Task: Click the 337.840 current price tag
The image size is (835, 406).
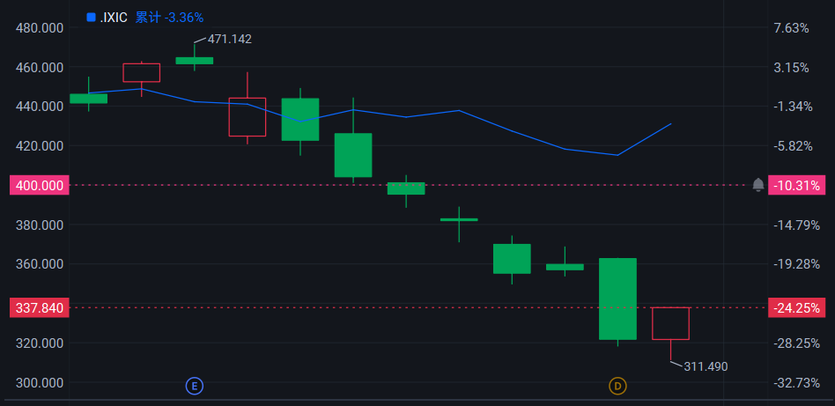Action: point(38,308)
